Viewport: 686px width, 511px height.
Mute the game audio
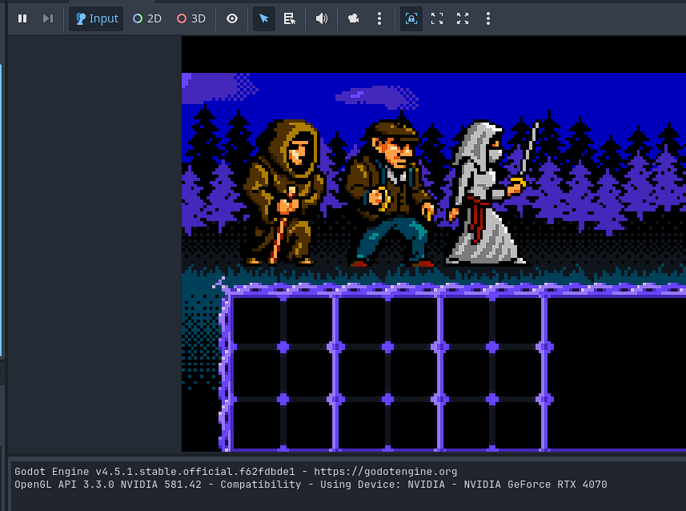point(322,18)
